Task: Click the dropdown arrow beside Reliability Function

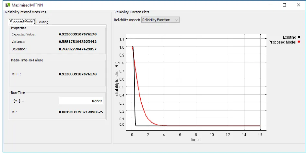Action: click(x=176, y=20)
